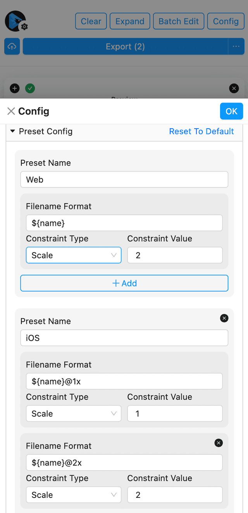Click the cloud upload icon button

point(12,47)
